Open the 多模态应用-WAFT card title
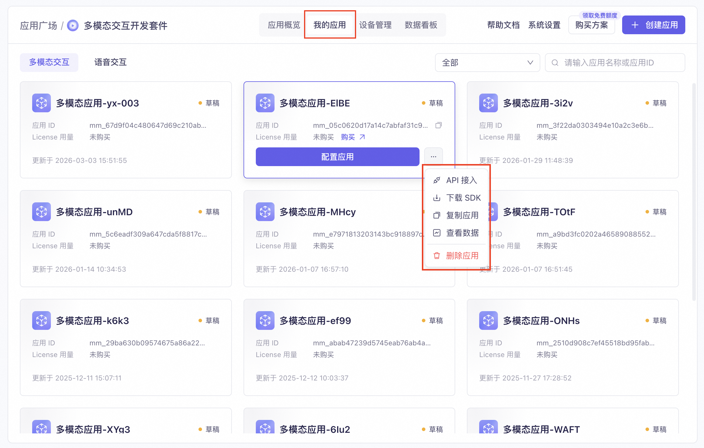Image resolution: width=704 pixels, height=448 pixels. coord(541,429)
